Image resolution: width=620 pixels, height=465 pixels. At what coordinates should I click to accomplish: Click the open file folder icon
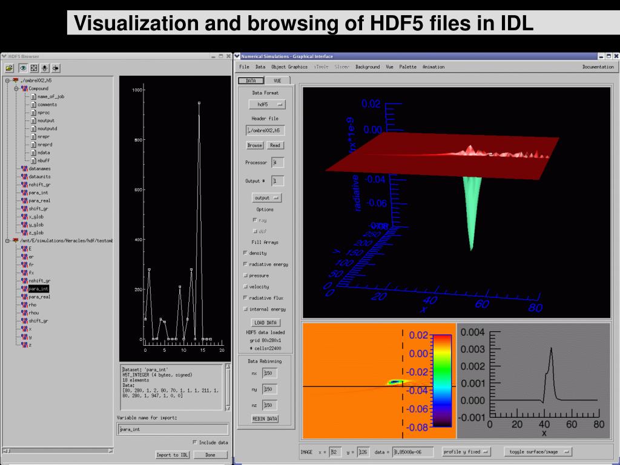click(10, 68)
